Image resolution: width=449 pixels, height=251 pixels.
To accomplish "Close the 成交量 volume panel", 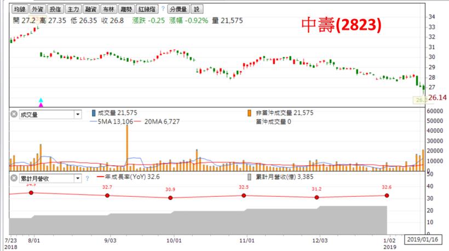I will click(14, 114).
